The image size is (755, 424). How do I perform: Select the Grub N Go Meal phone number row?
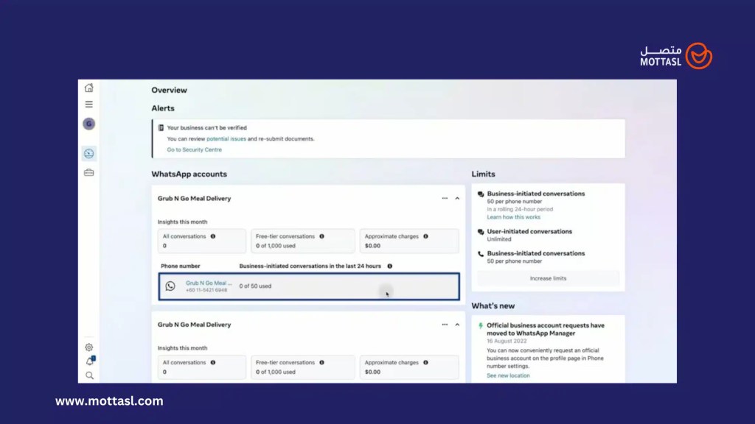[309, 286]
